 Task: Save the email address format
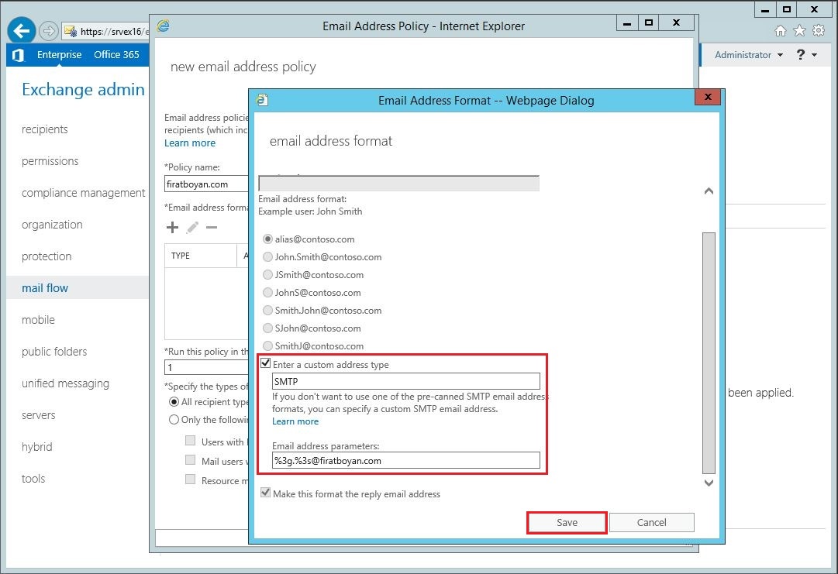[x=567, y=523]
